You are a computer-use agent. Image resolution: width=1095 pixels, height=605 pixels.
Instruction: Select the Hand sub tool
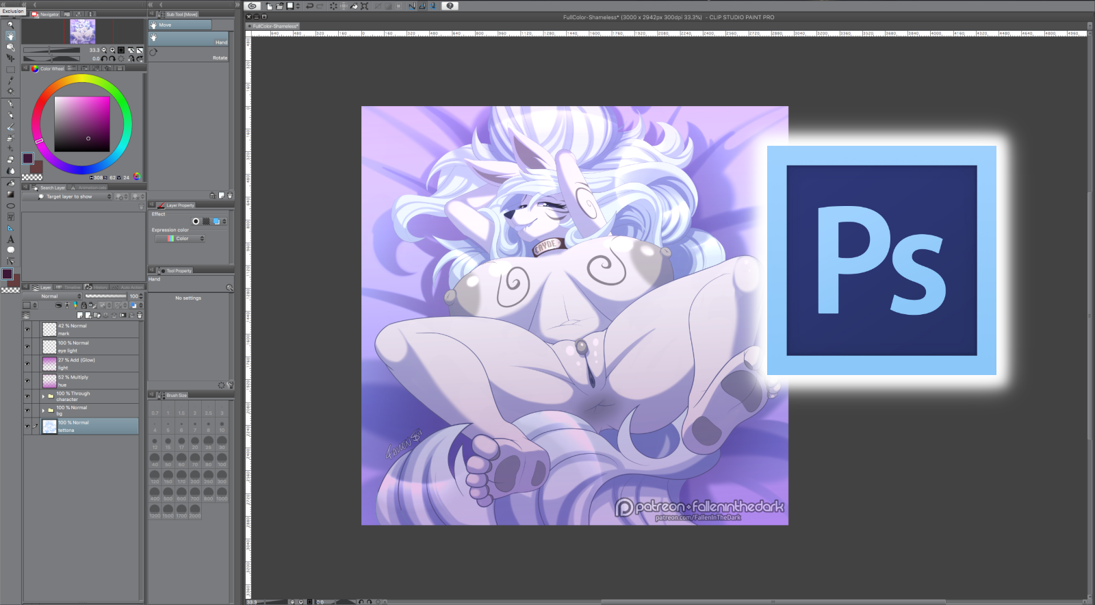point(189,38)
